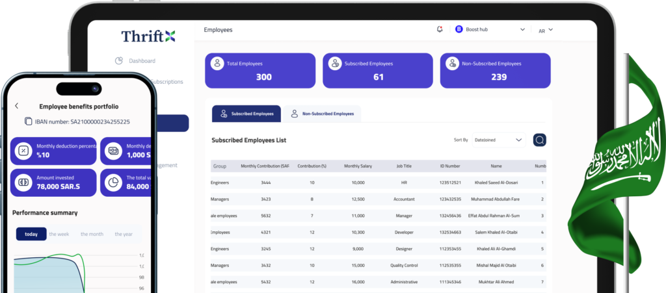Select Mukhtar Ali Ahmed name cell
The height and width of the screenshot is (293, 666).
pos(496,282)
